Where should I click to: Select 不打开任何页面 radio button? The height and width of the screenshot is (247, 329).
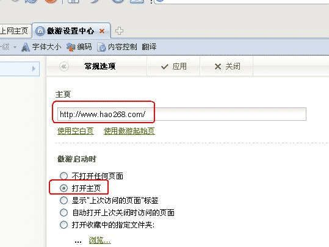tap(63, 176)
